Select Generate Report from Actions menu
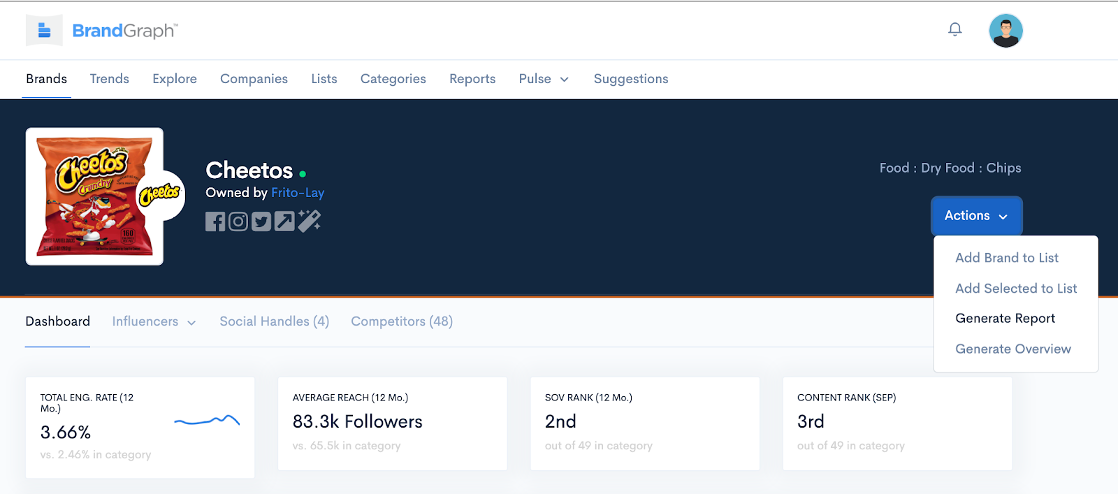The height and width of the screenshot is (494, 1118). [x=1005, y=319]
